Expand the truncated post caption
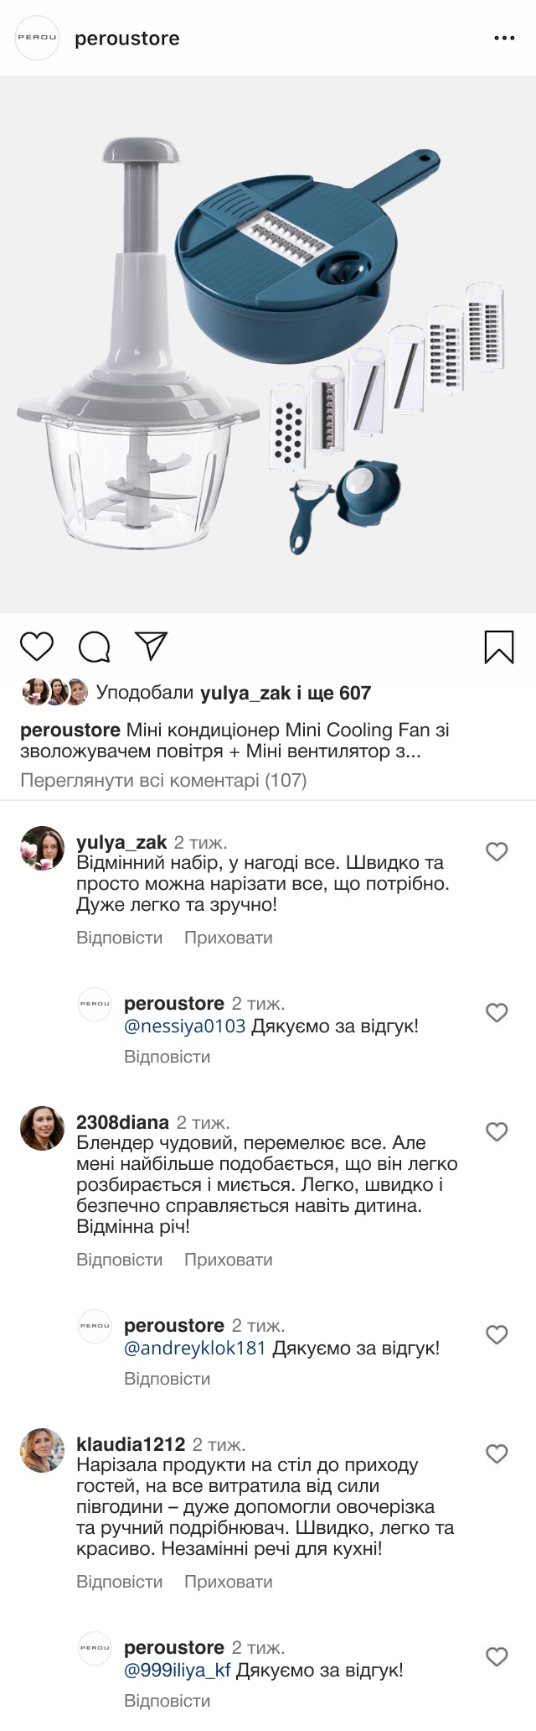The image size is (536, 1731). pyautogui.click(x=408, y=751)
